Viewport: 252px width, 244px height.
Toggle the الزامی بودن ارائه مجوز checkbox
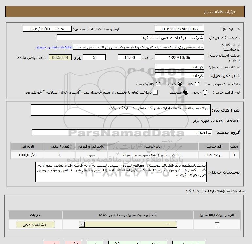(217, 225)
